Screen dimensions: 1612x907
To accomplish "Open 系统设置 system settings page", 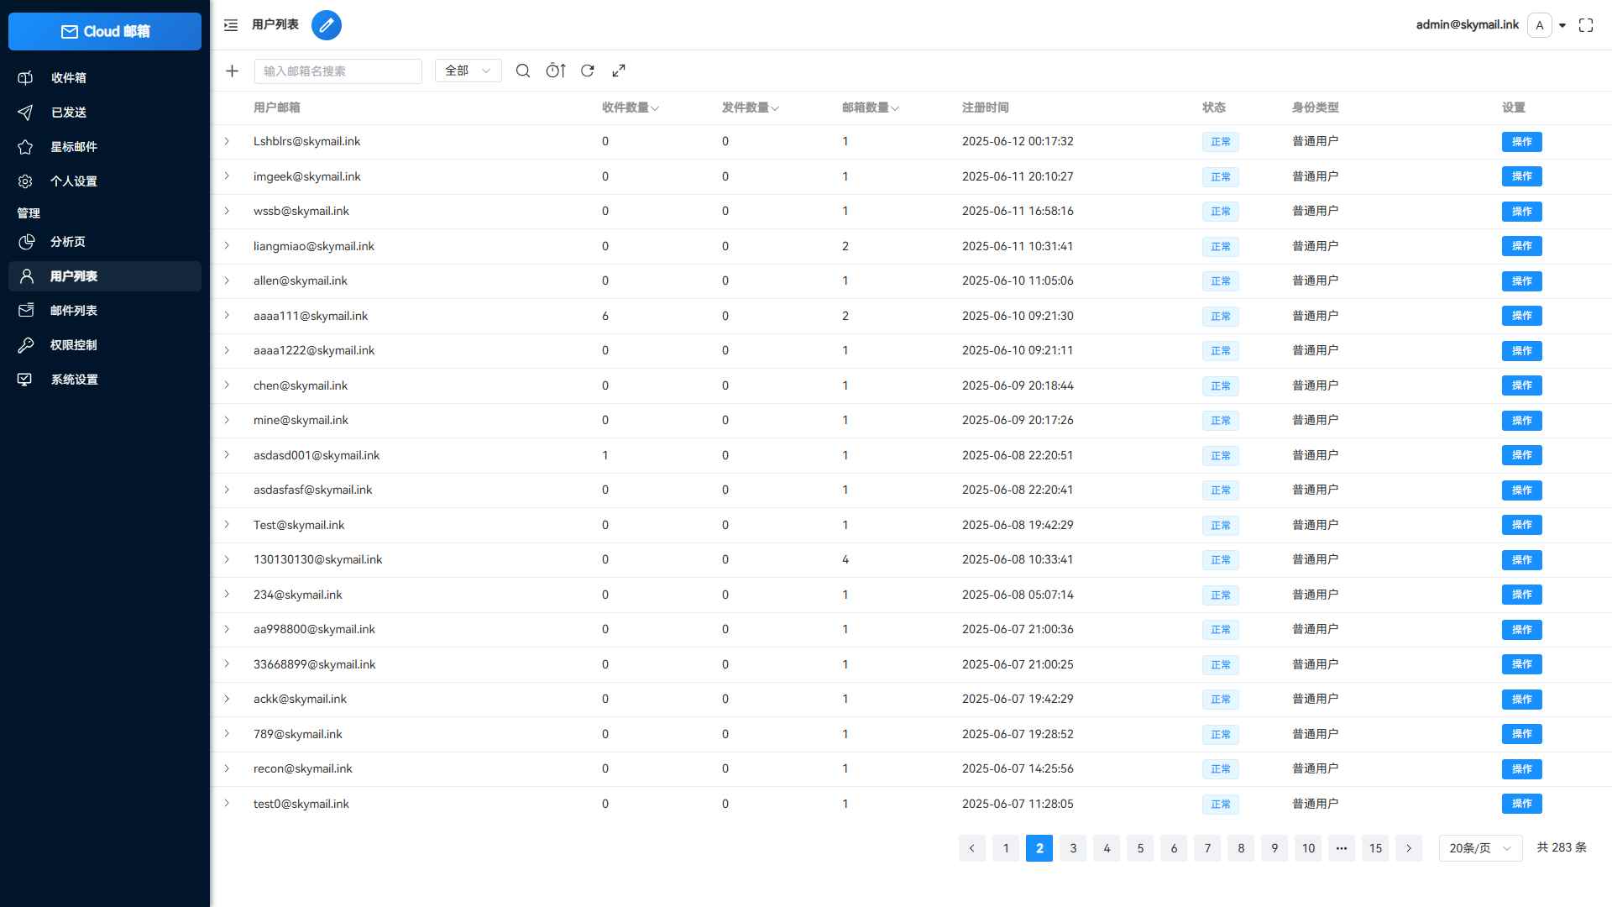I will pos(72,380).
